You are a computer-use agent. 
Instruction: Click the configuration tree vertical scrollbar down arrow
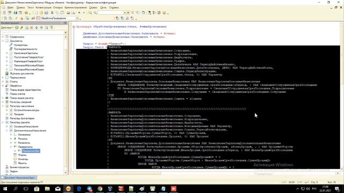(66, 173)
